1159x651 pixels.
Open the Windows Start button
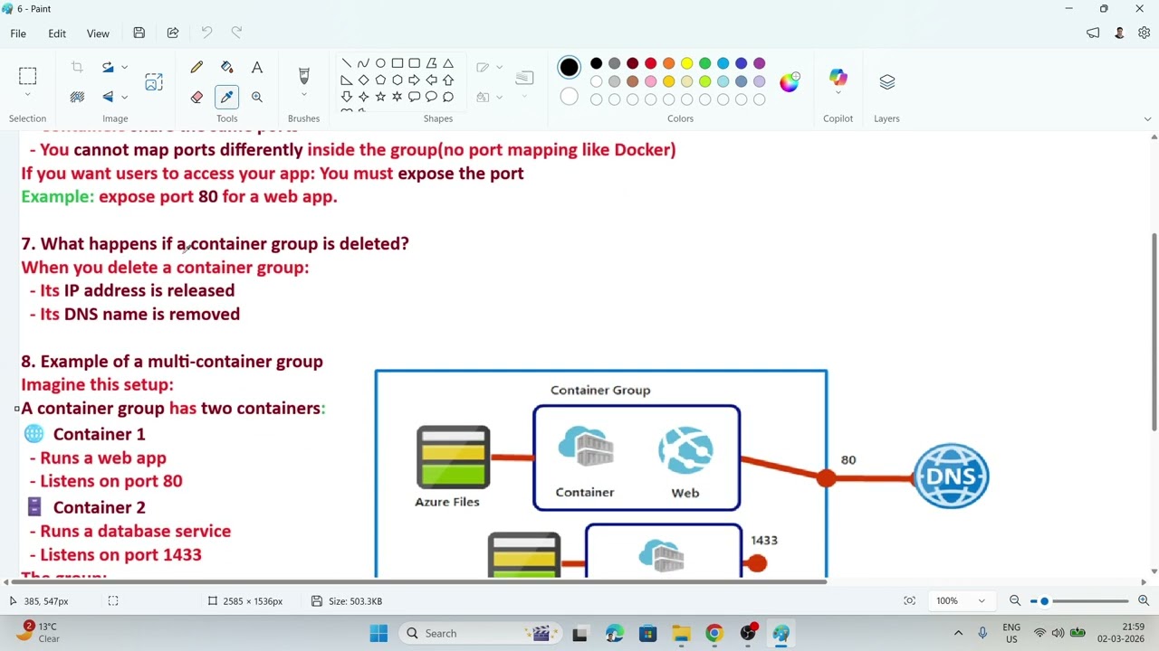(x=378, y=633)
